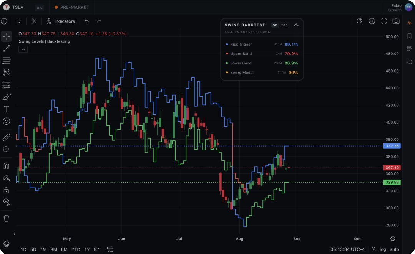Select the projection and measurement tool
Viewport: 415px width, 254px height.
pos(7,85)
